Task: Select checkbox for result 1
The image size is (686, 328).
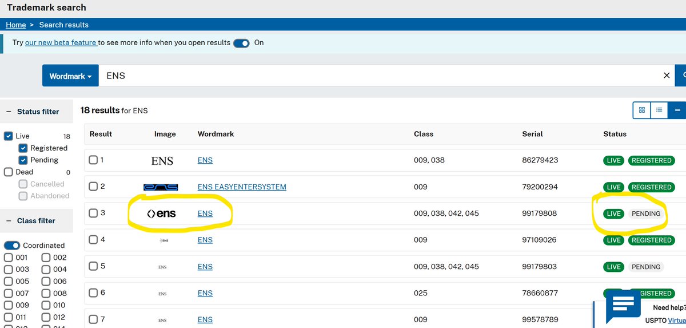Action: [x=94, y=160]
